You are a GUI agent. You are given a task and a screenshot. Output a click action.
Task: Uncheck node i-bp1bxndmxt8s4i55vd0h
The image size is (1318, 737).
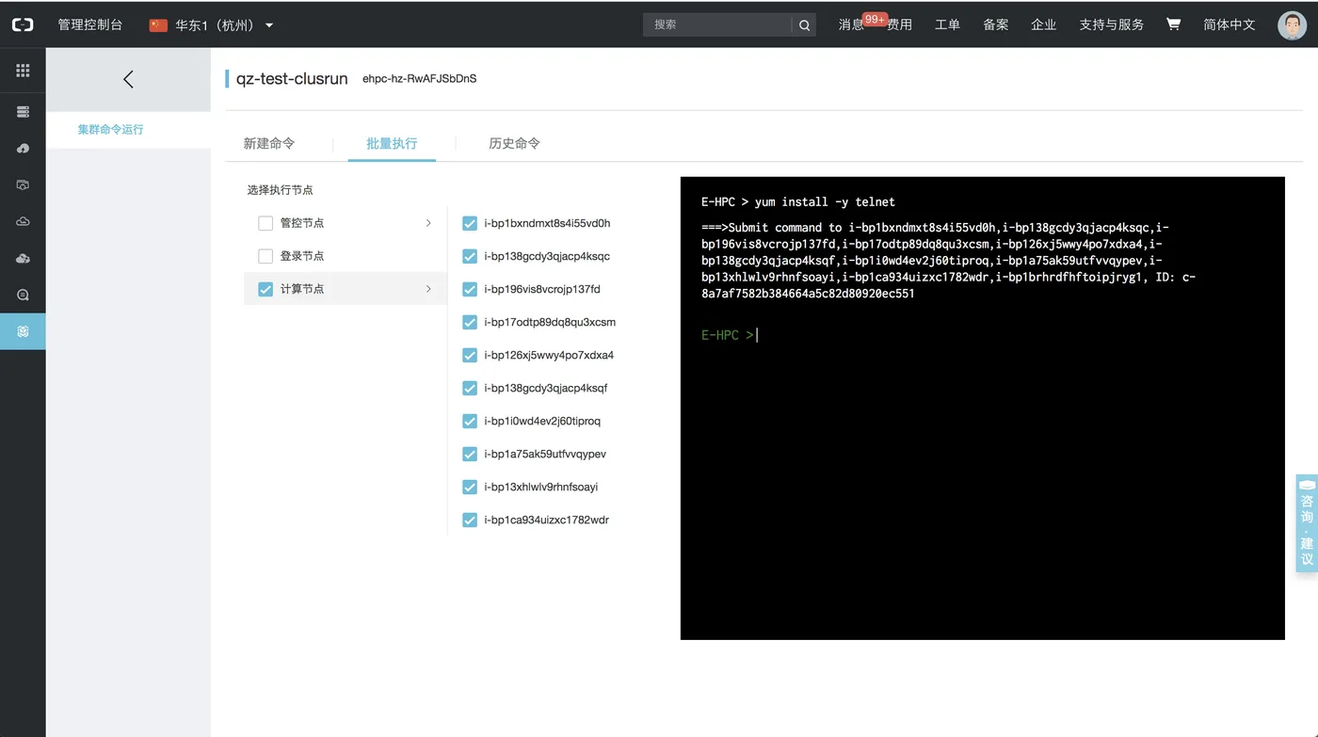click(x=470, y=223)
